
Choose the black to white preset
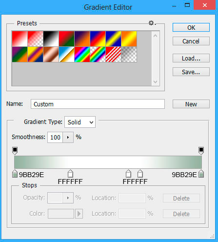click(x=51, y=39)
